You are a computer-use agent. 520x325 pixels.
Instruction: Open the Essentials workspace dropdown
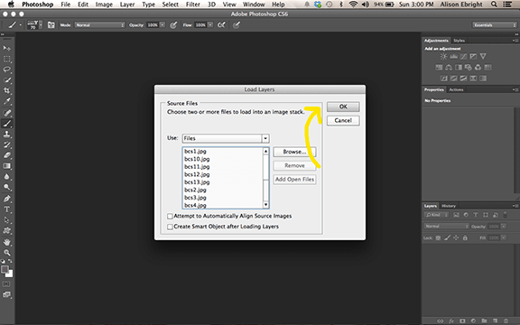point(495,25)
